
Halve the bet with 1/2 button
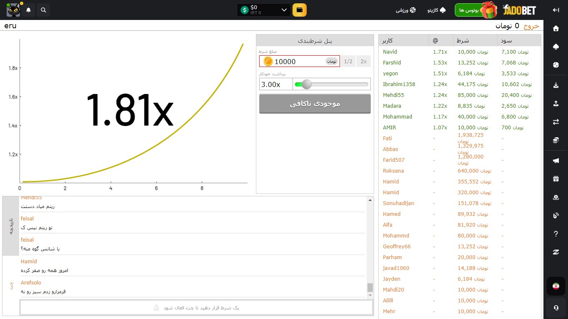348,62
